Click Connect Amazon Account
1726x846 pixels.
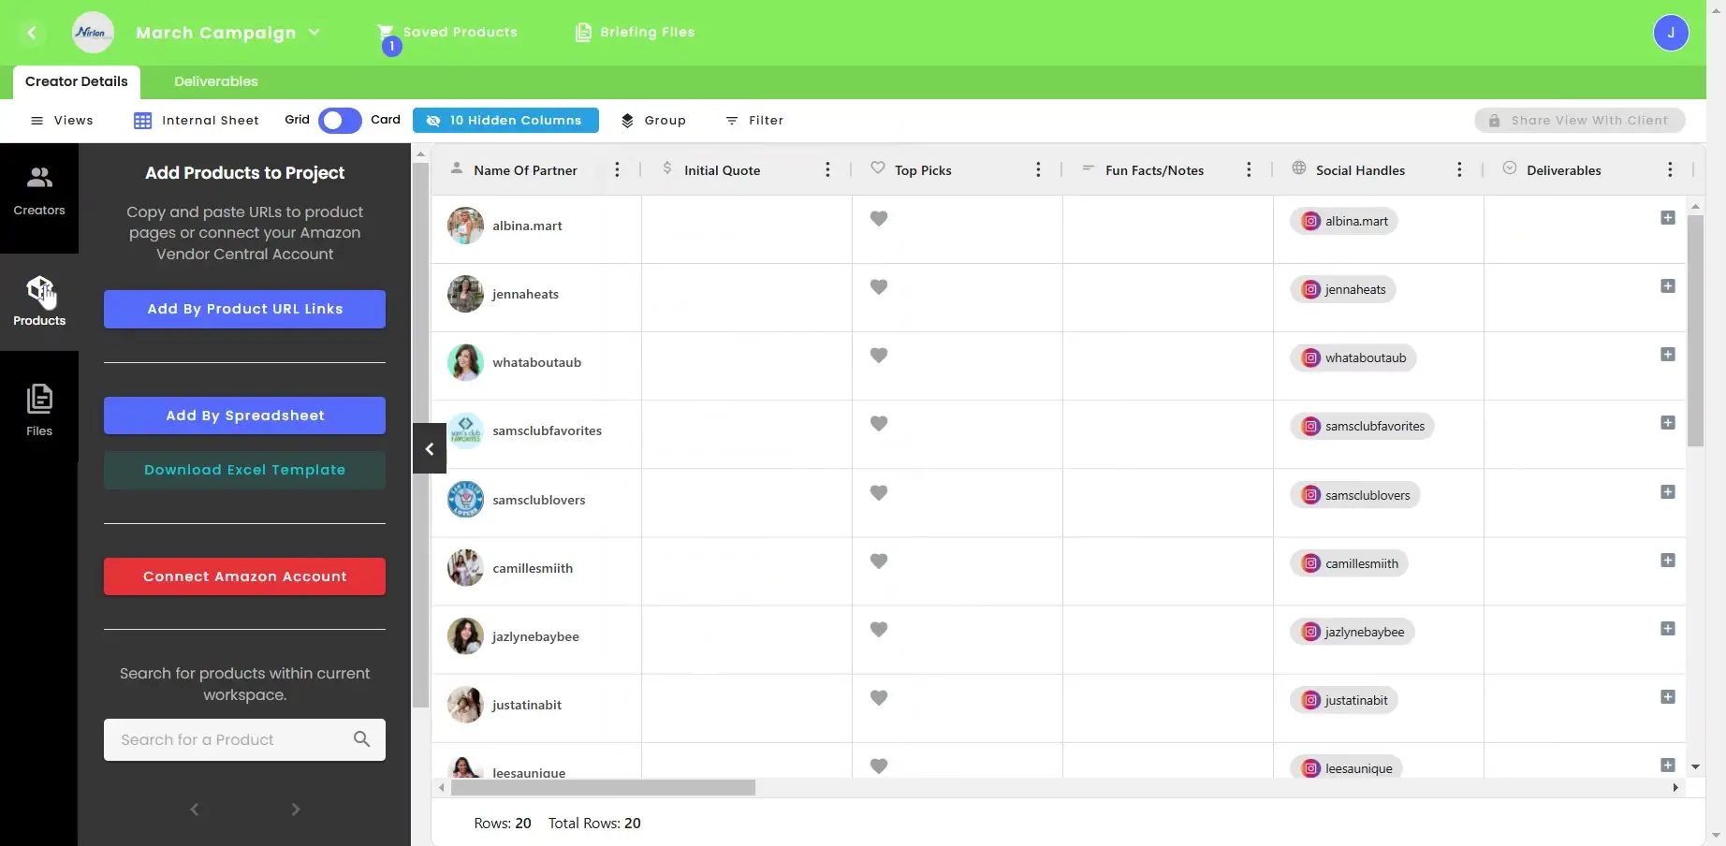(x=244, y=576)
